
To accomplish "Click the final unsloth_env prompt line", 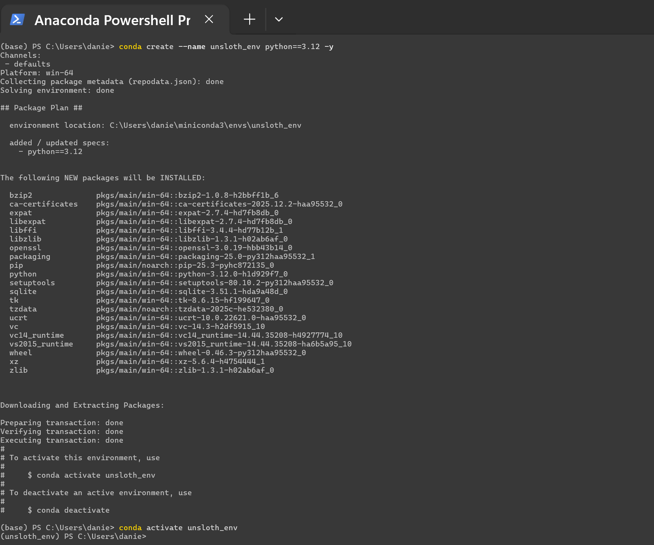I will coord(73,537).
